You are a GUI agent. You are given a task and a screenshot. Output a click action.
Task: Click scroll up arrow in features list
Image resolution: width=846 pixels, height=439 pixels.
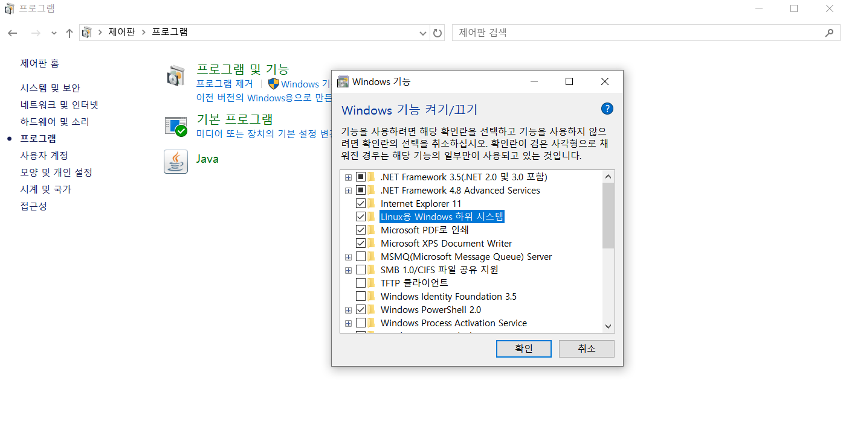608,177
